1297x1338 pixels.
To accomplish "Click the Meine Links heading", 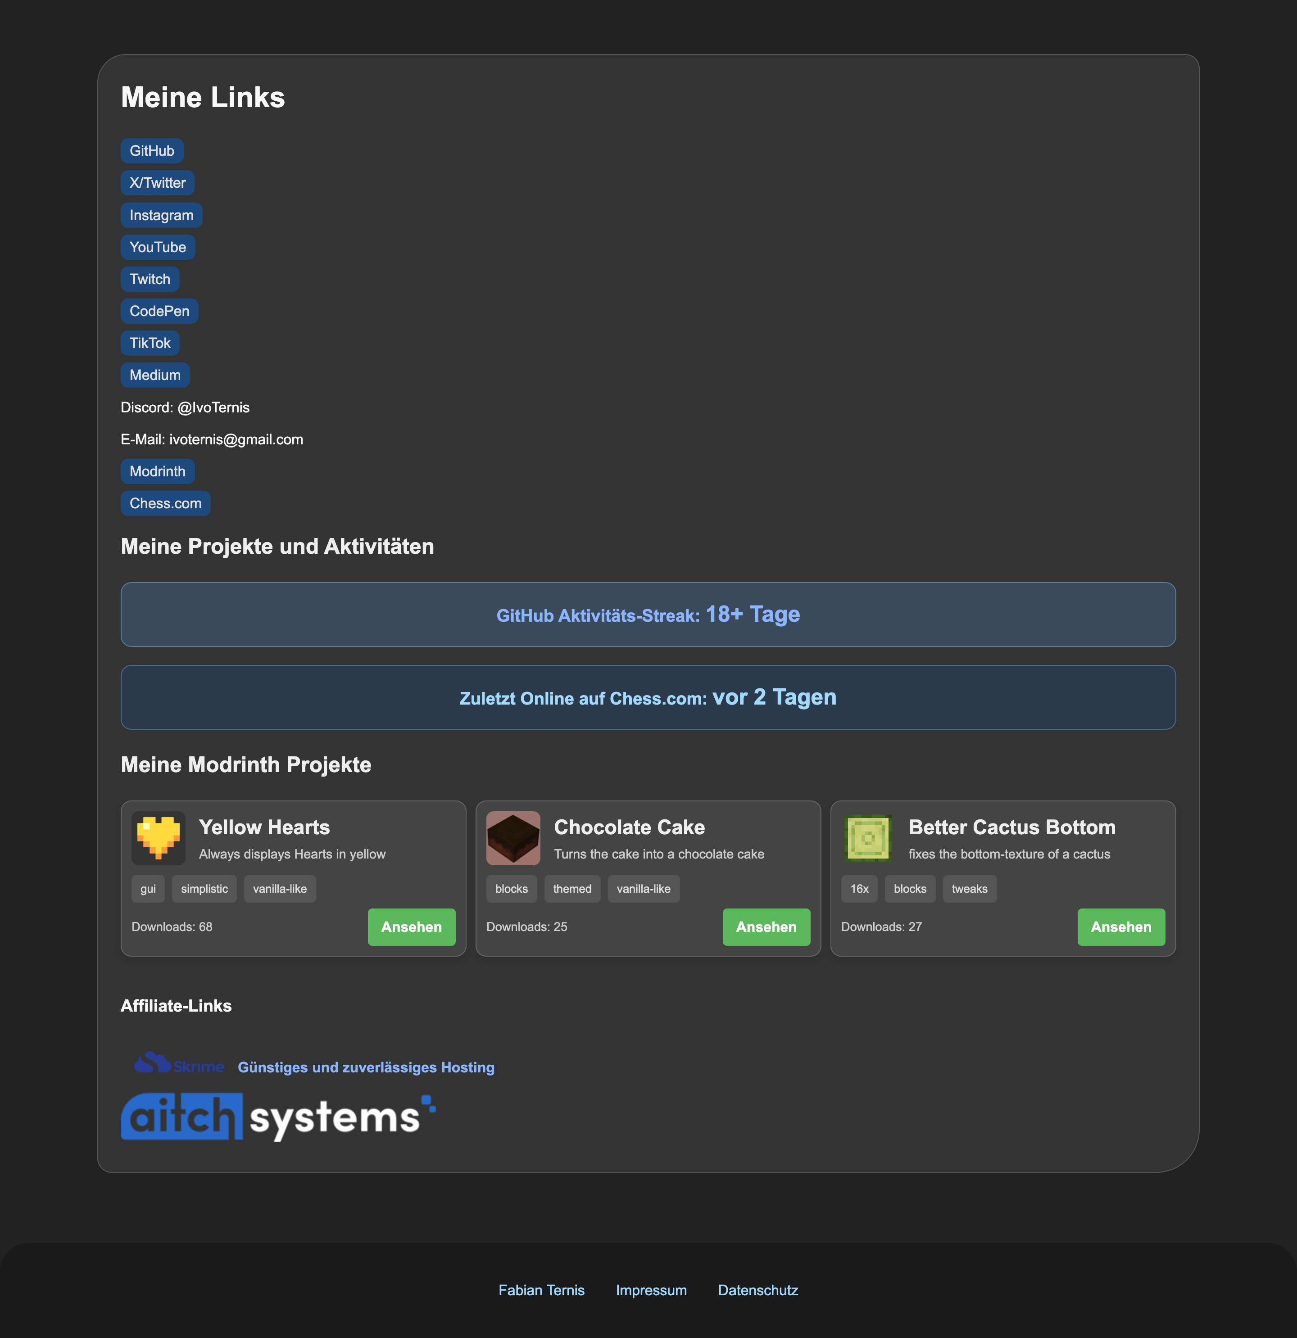I will 203,98.
